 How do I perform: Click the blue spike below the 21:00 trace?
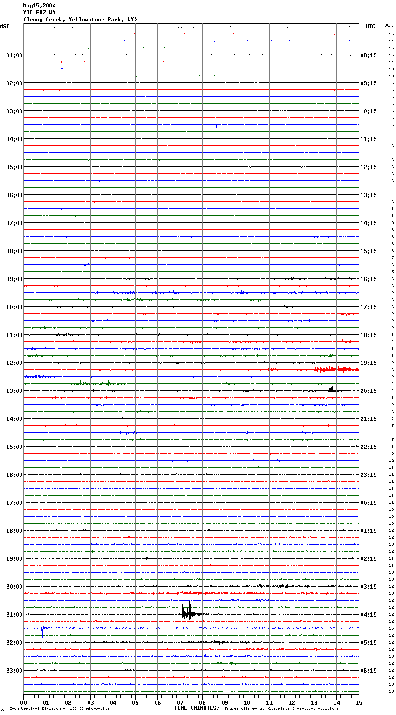click(x=42, y=629)
